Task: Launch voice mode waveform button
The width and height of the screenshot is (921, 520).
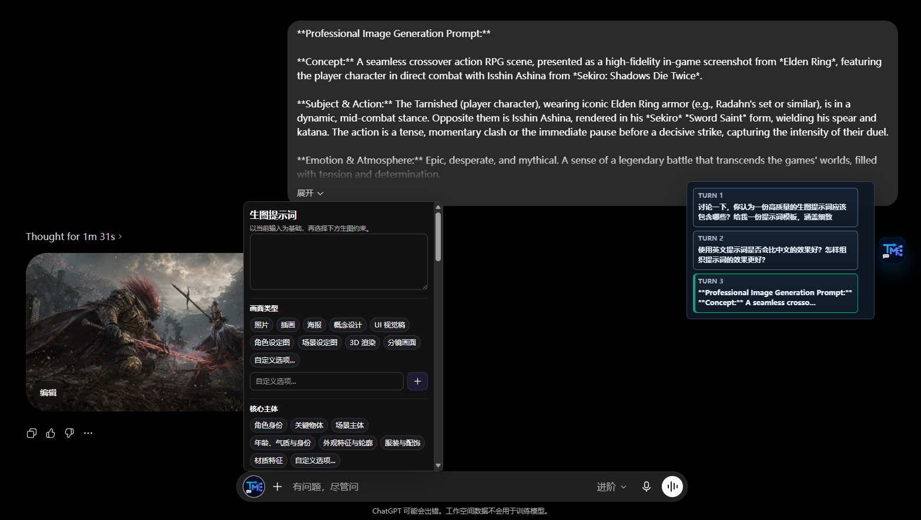Action: [672, 487]
